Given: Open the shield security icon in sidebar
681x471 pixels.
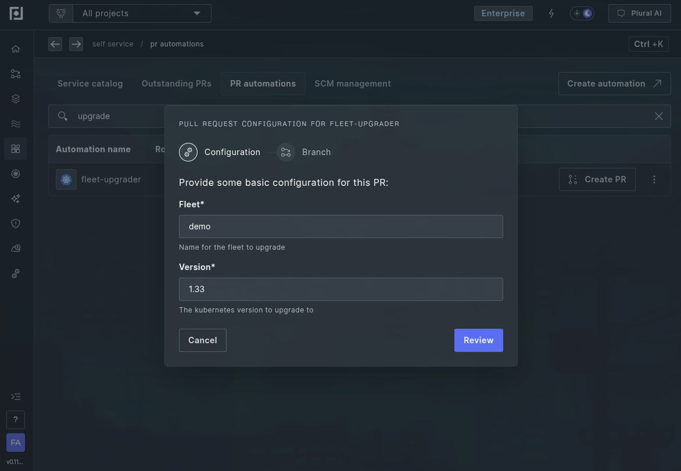Looking at the screenshot, I should pyautogui.click(x=16, y=224).
